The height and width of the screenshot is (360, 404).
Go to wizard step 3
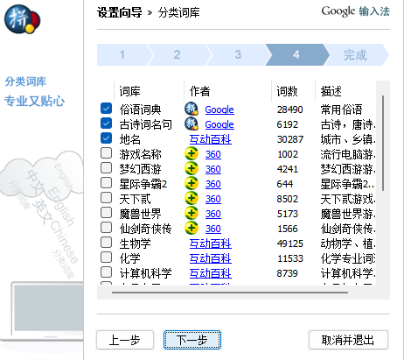click(x=238, y=54)
